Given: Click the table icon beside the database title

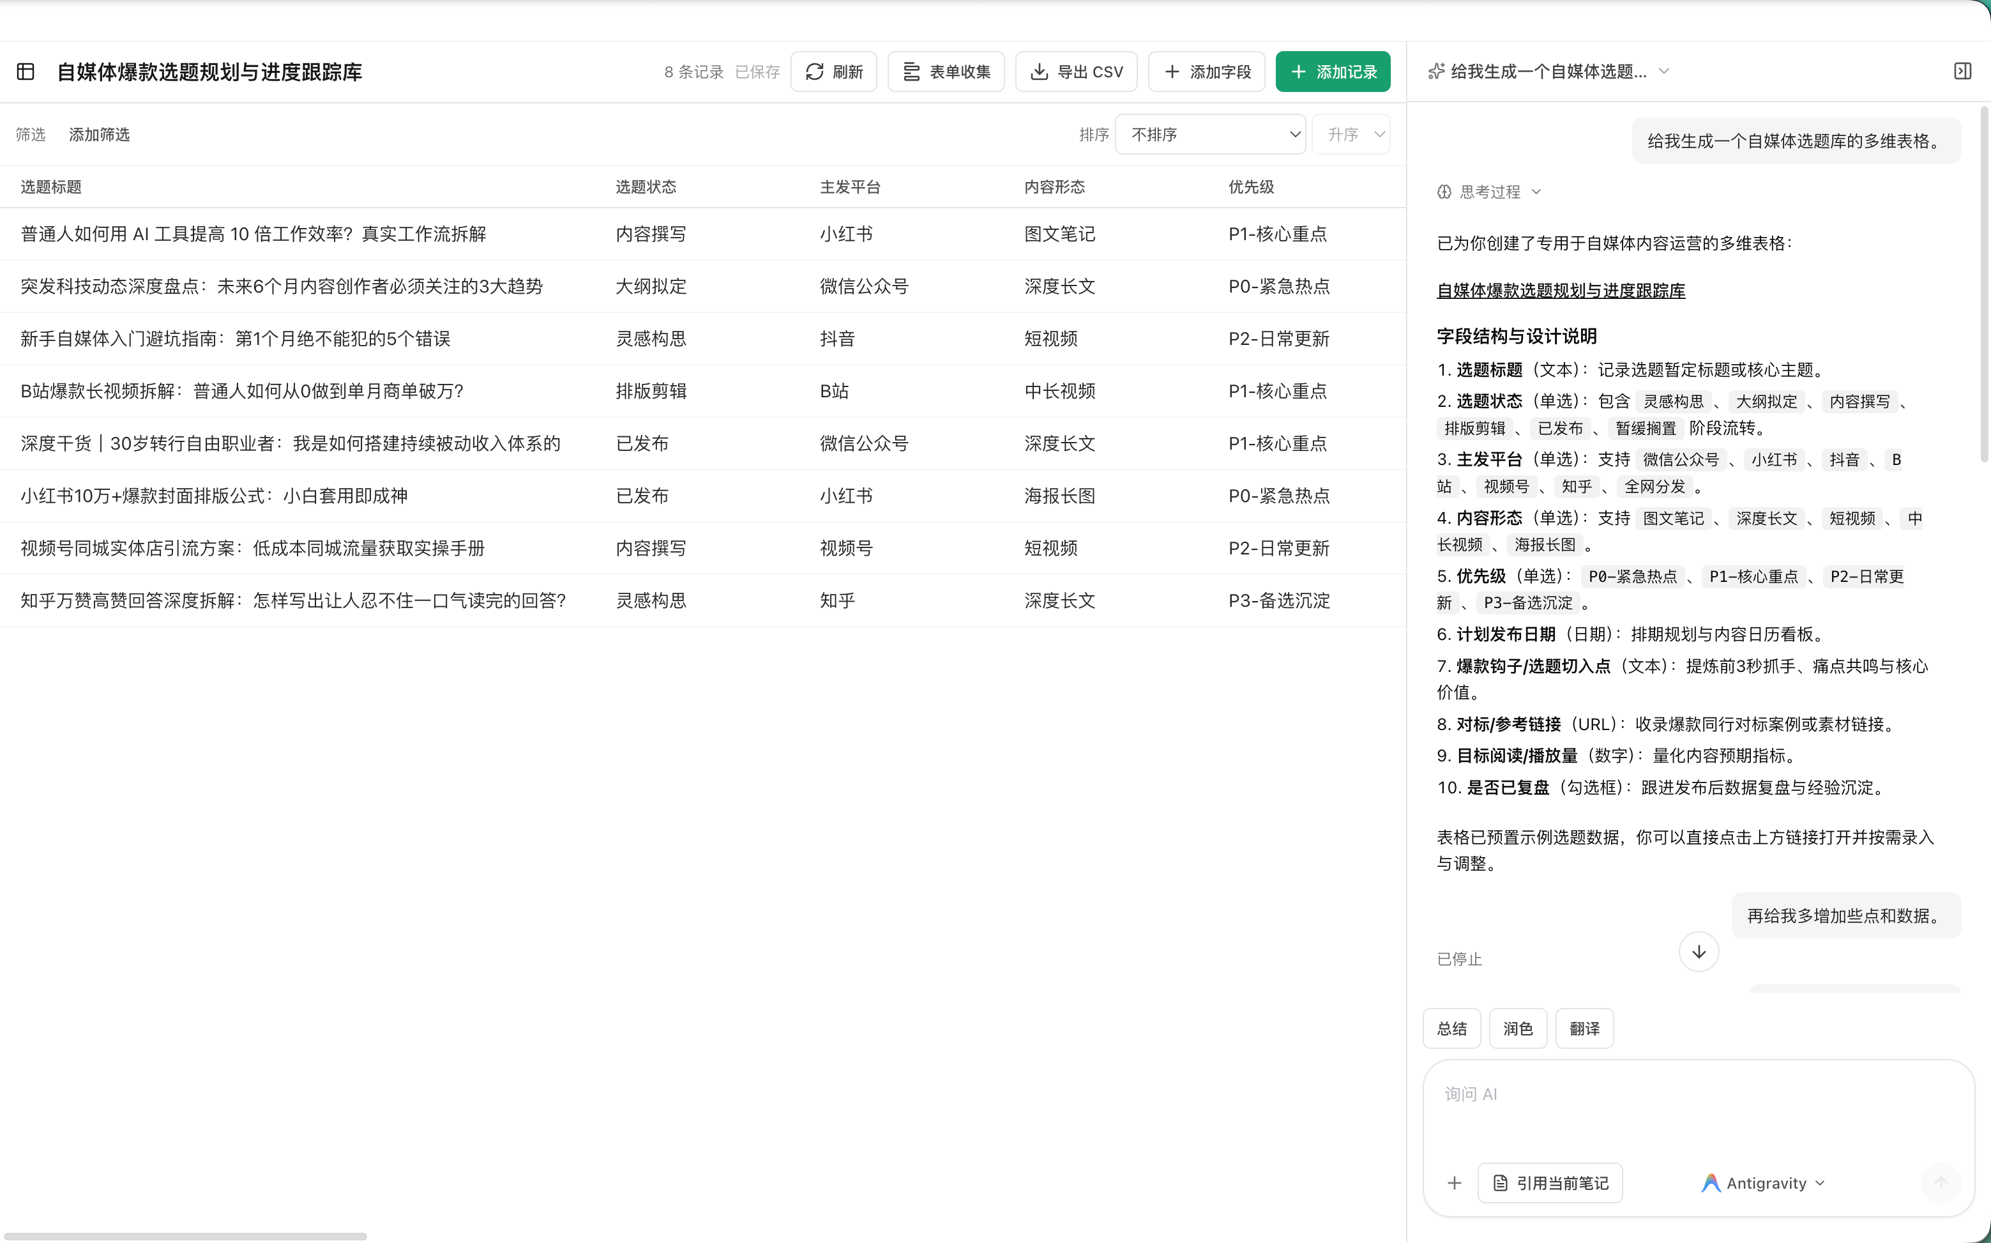Looking at the screenshot, I should coord(26,72).
